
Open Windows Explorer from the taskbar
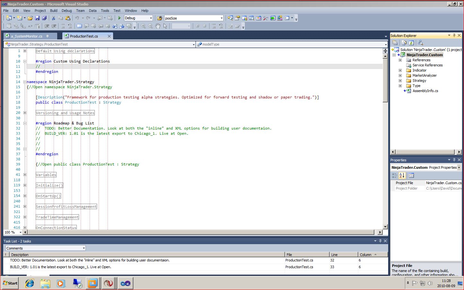coord(45,283)
